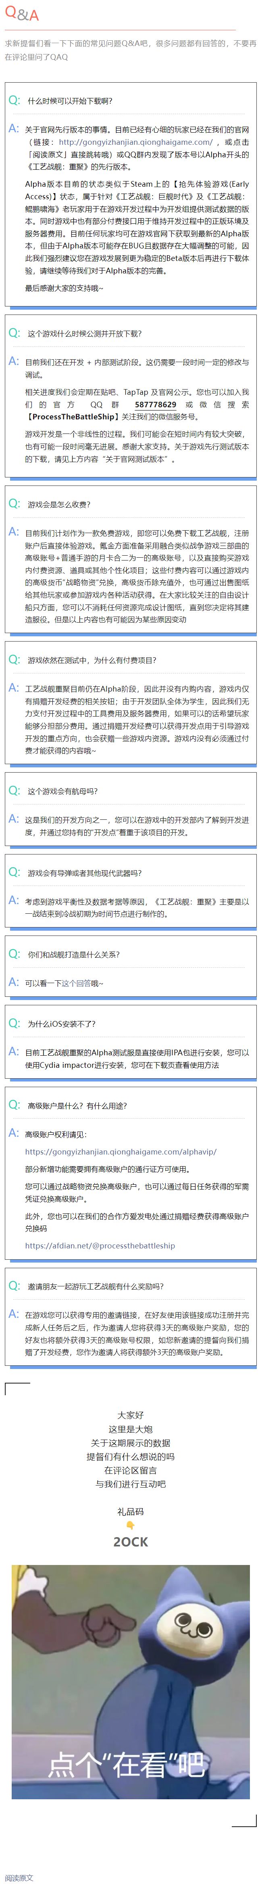The width and height of the screenshot is (260, 1890).
Task: Click the Q icon beside '为什么iOS安装不了？'
Action: coord(14,1023)
